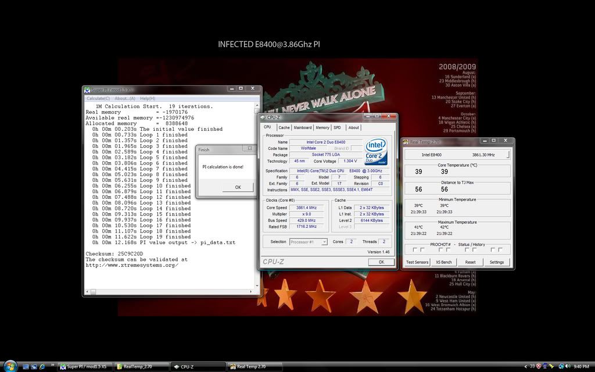
Task: Switch to CPU-Z taskbar button
Action: [198, 367]
